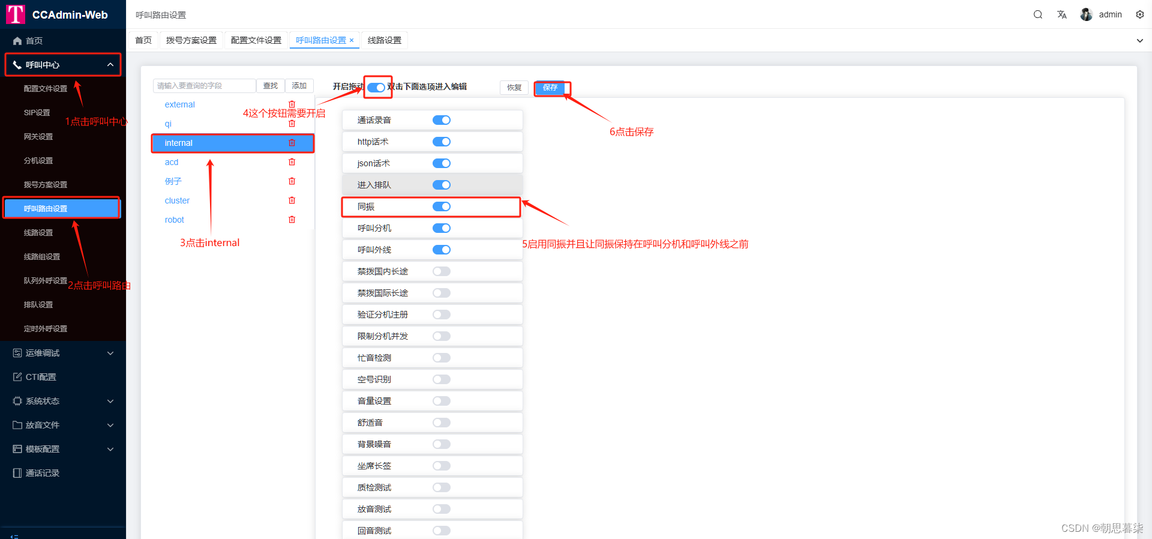Click the 运维调试 sidebar icon

coord(17,353)
